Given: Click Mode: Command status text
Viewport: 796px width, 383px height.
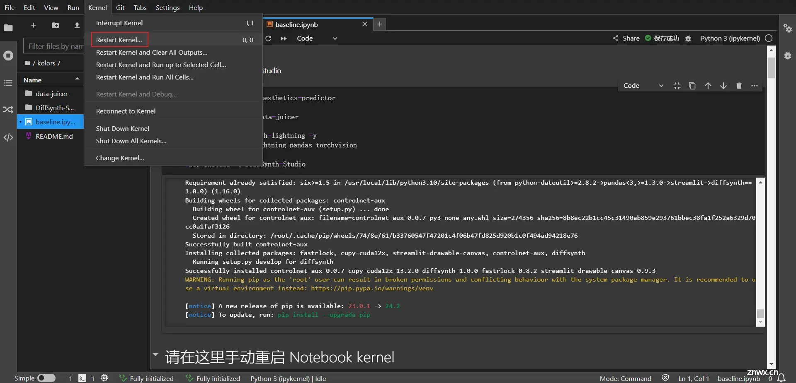Looking at the screenshot, I should (x=625, y=378).
